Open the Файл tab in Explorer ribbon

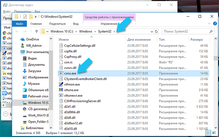coord(19,24)
